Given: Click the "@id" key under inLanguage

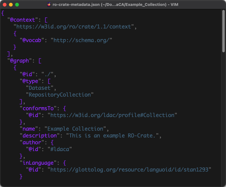Looking at the screenshot, I should point(33,170).
